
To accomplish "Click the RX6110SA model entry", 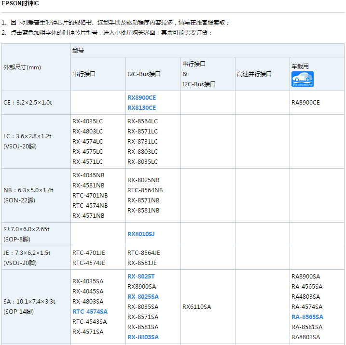I will 197,307.
